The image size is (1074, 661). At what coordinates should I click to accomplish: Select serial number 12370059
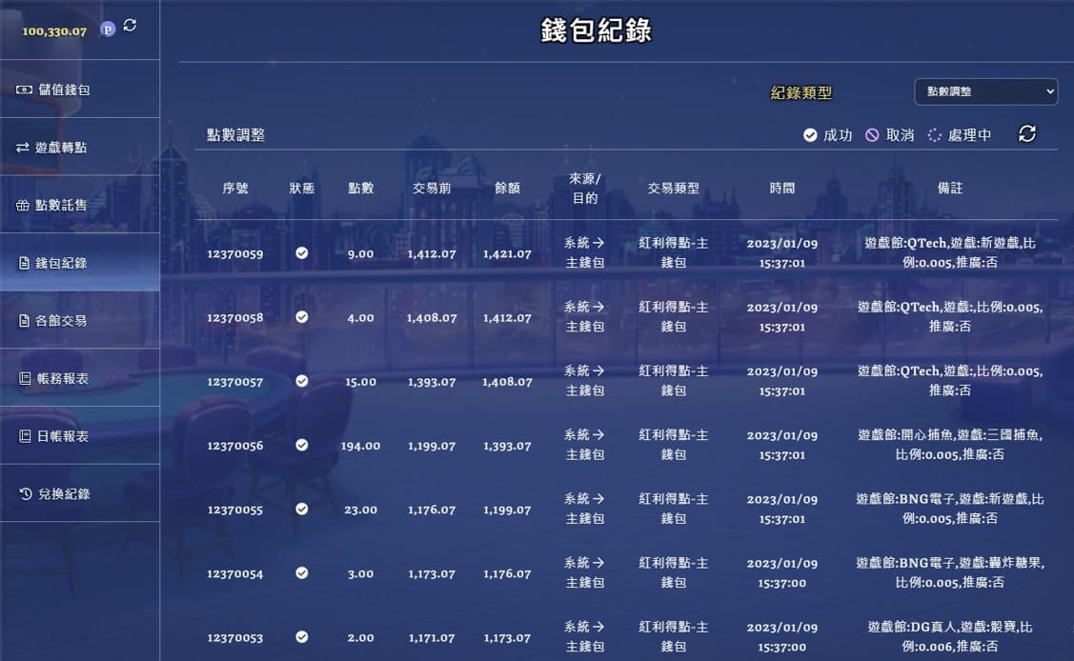click(235, 254)
